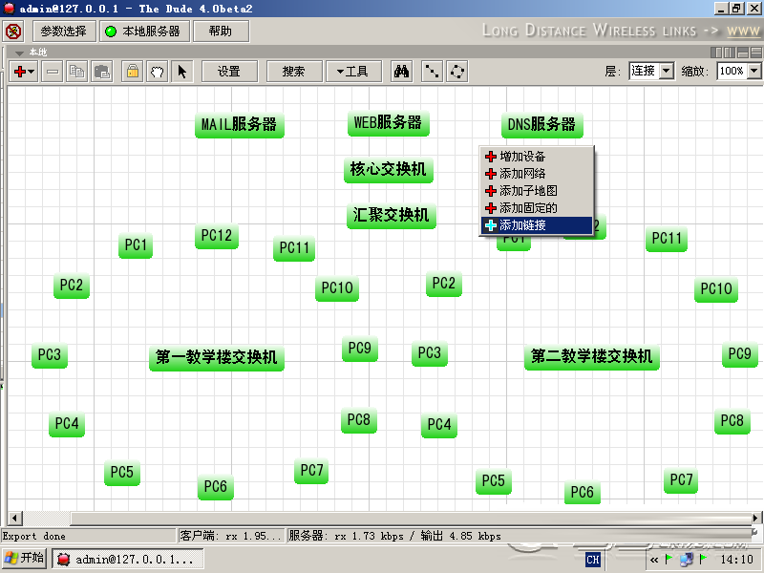Viewport: 764px width, 573px height.
Task: Select the PC12 device node
Action: (217, 236)
